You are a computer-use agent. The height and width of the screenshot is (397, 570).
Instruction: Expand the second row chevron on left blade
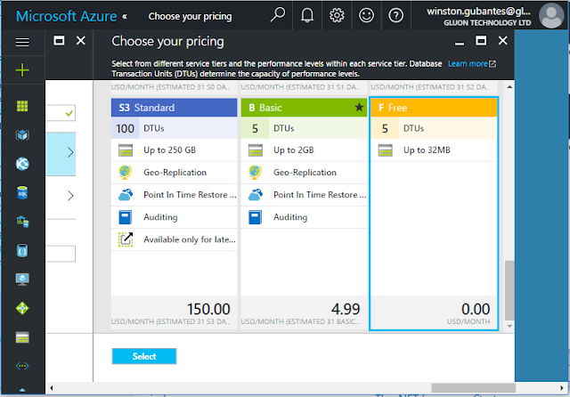pyautogui.click(x=70, y=196)
